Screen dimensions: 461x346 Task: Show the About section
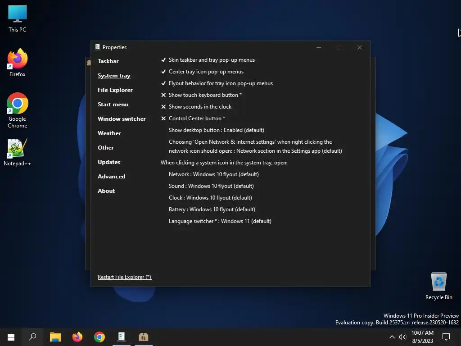[106, 191]
